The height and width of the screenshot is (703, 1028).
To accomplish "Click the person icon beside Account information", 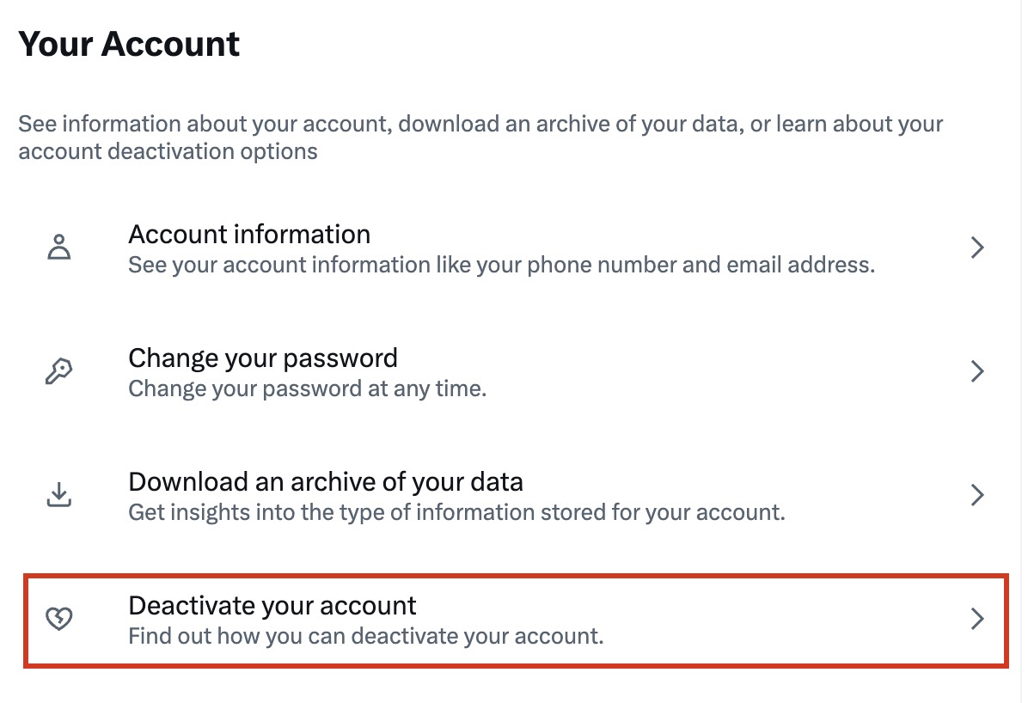I will click(58, 248).
